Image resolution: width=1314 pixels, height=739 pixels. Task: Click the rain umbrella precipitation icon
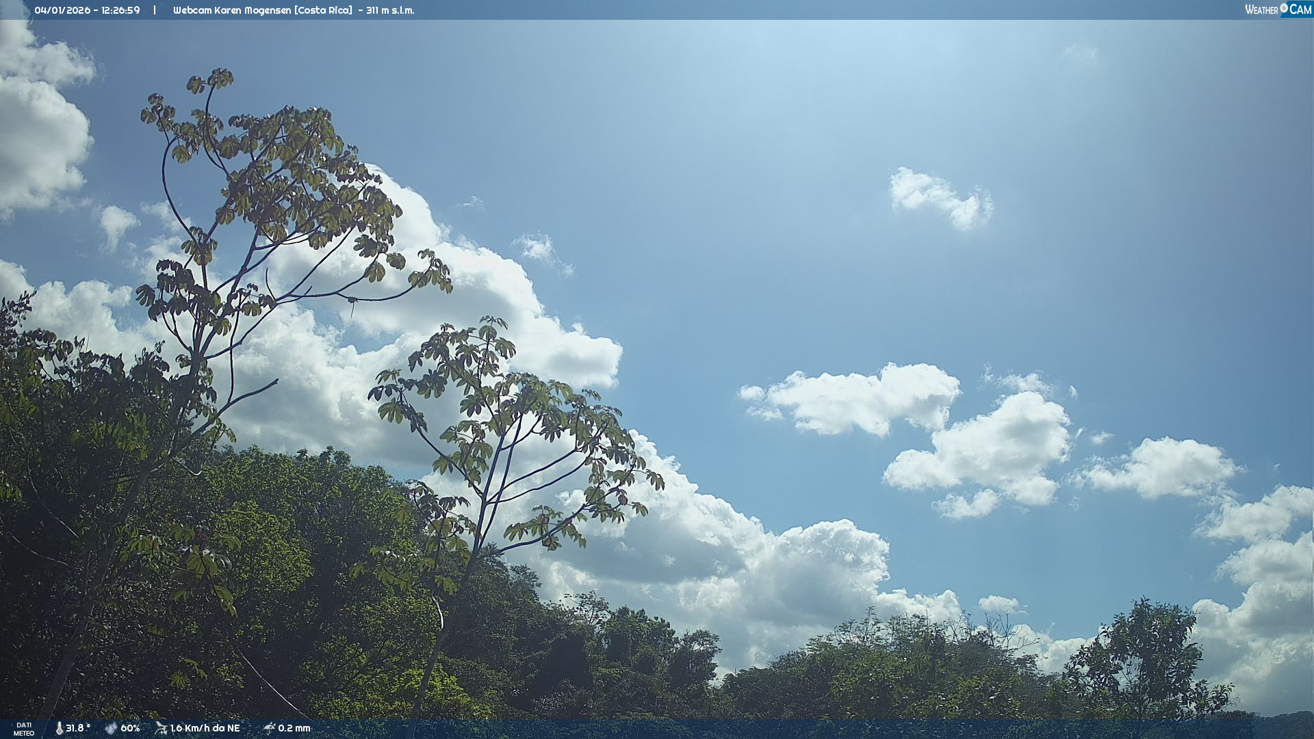point(269,728)
